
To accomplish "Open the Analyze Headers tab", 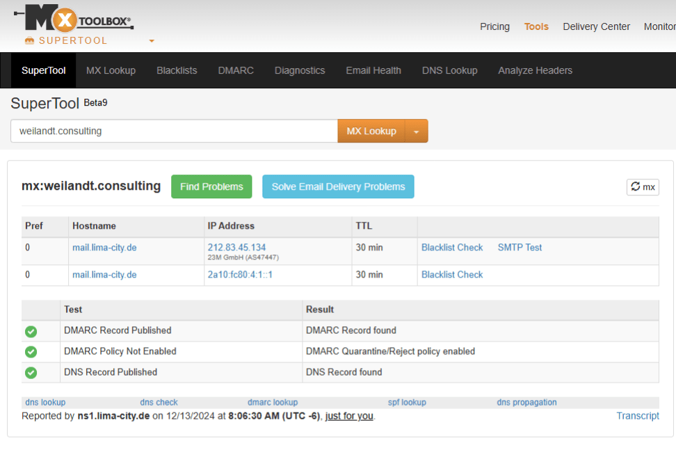I will [x=535, y=71].
